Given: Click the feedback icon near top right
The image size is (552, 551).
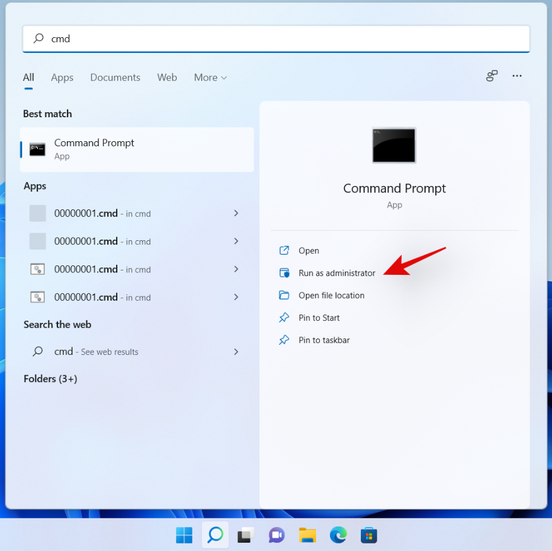Looking at the screenshot, I should [491, 76].
